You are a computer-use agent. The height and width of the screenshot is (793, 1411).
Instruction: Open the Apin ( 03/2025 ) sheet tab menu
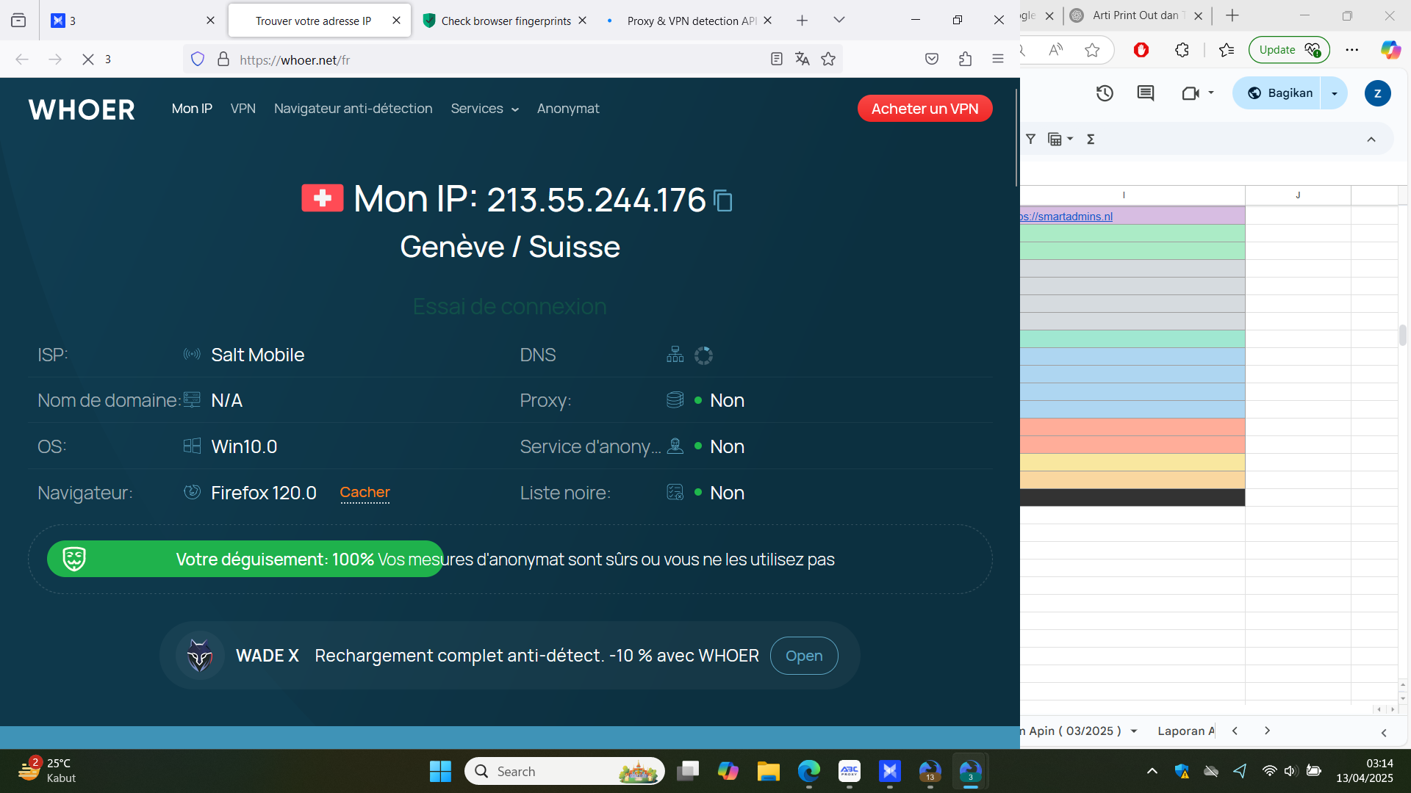1134,731
